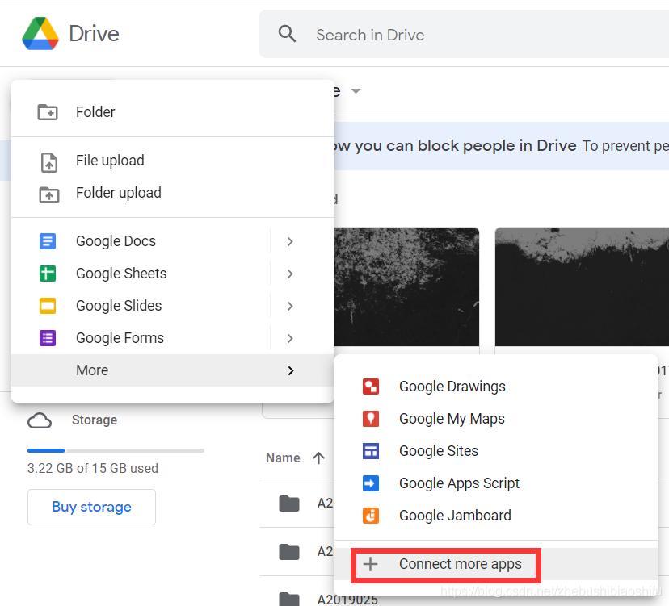Select Connect more apps

tap(460, 564)
